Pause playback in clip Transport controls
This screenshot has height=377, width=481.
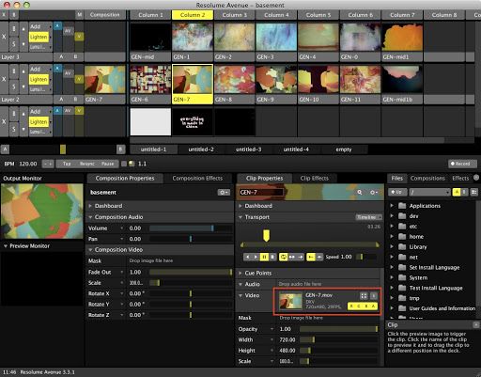point(264,257)
